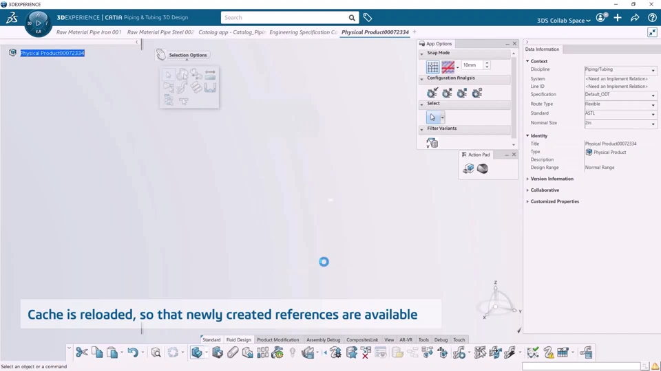
Task: Click the Cut scissors icon in toolbar
Action: [x=82, y=352]
